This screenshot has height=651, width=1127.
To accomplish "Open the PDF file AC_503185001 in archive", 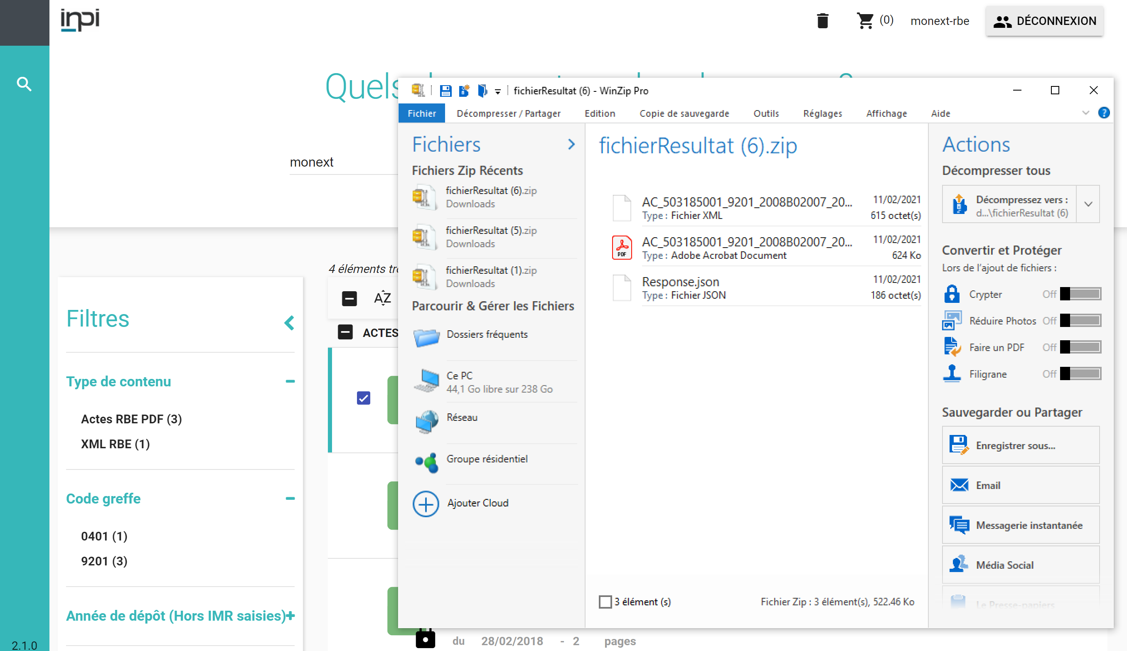I will click(x=746, y=242).
